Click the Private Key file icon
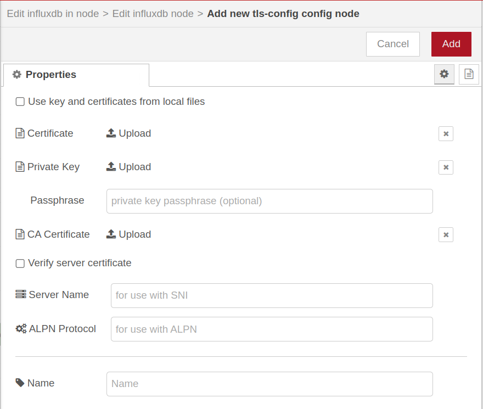 [19, 167]
